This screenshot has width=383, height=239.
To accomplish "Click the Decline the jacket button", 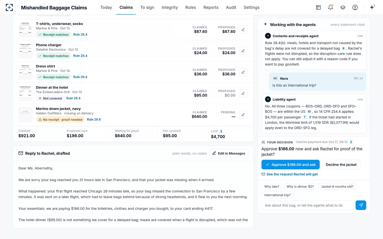I will click(x=341, y=165).
